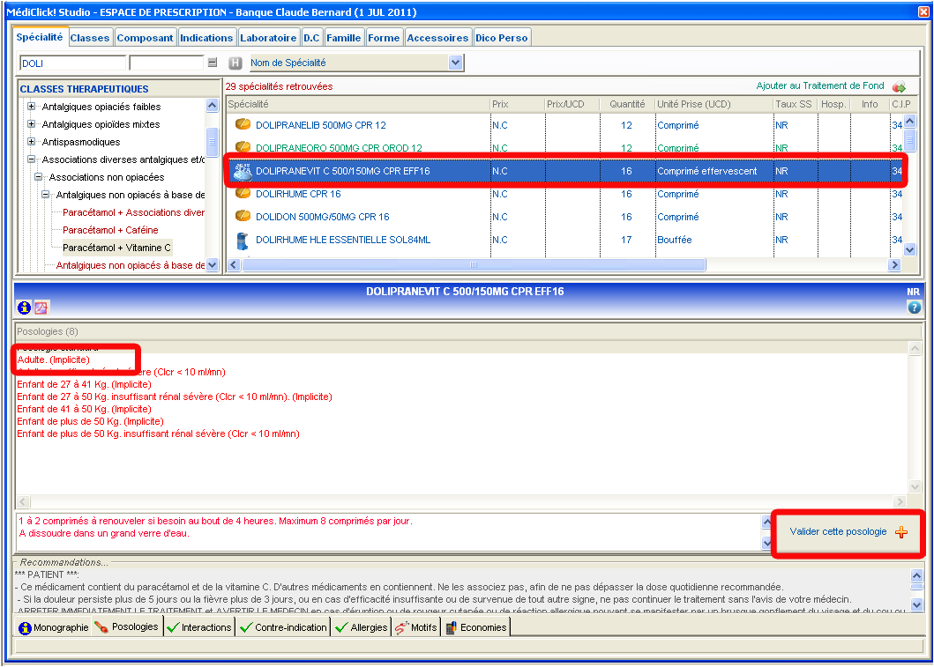Expand Antalgiques opioïdes mixtes node
The image size is (934, 667).
tap(31, 124)
